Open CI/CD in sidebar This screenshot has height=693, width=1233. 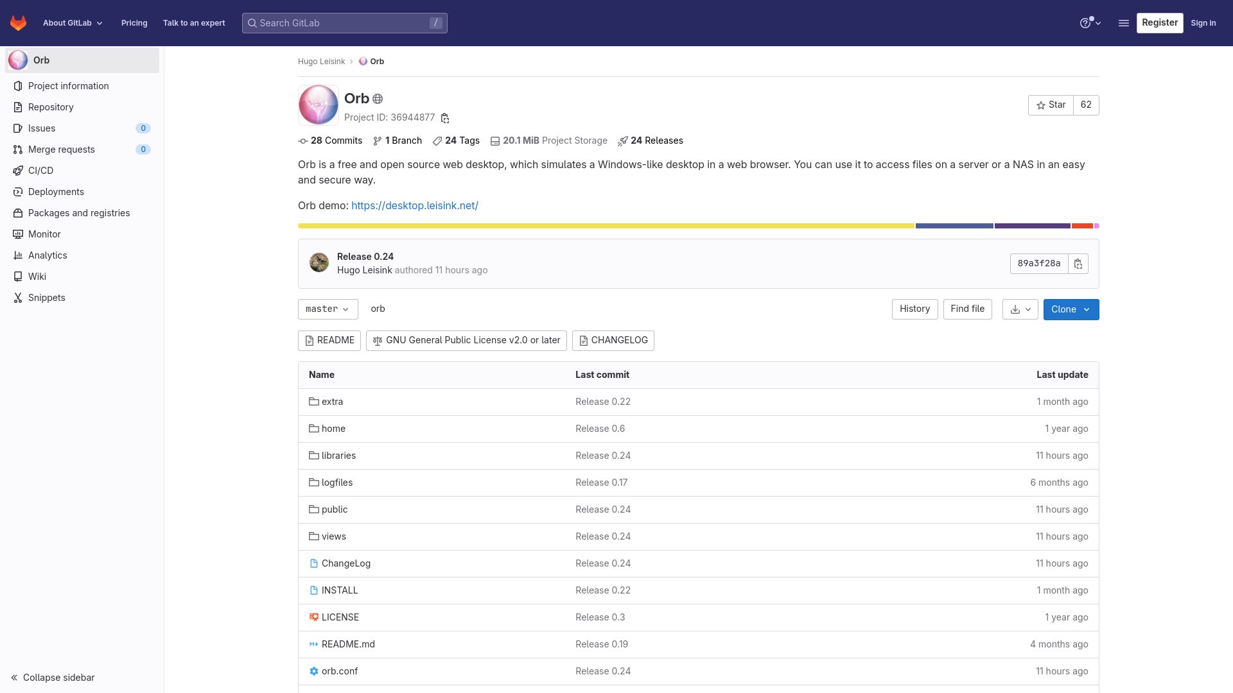[82, 171]
